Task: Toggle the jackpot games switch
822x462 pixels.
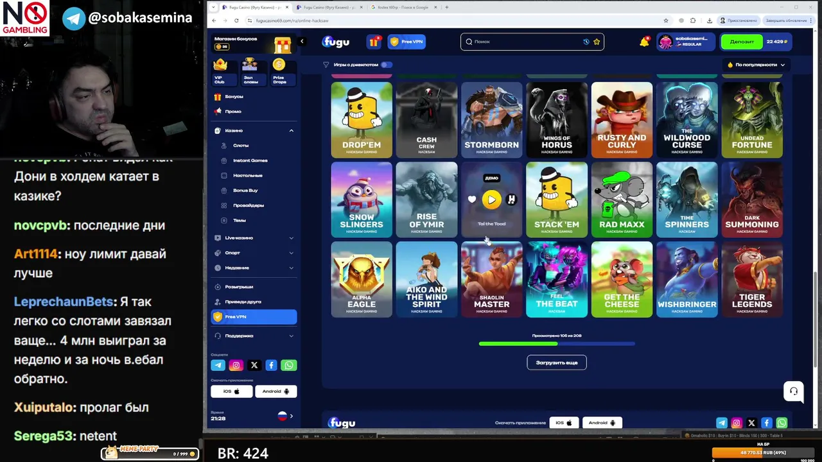Action: pyautogui.click(x=386, y=65)
